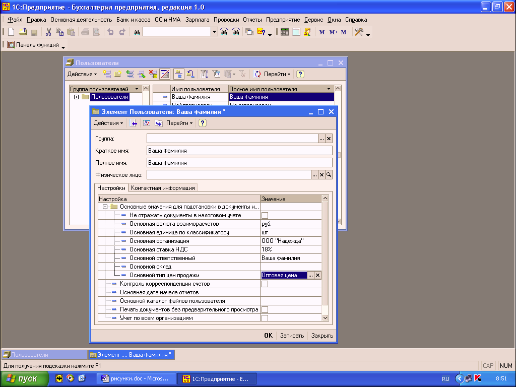Image resolution: width=516 pixels, height=387 pixels.
Task: Enable 'Не отражать документы в налоговом учете' checkbox
Action: point(265,216)
